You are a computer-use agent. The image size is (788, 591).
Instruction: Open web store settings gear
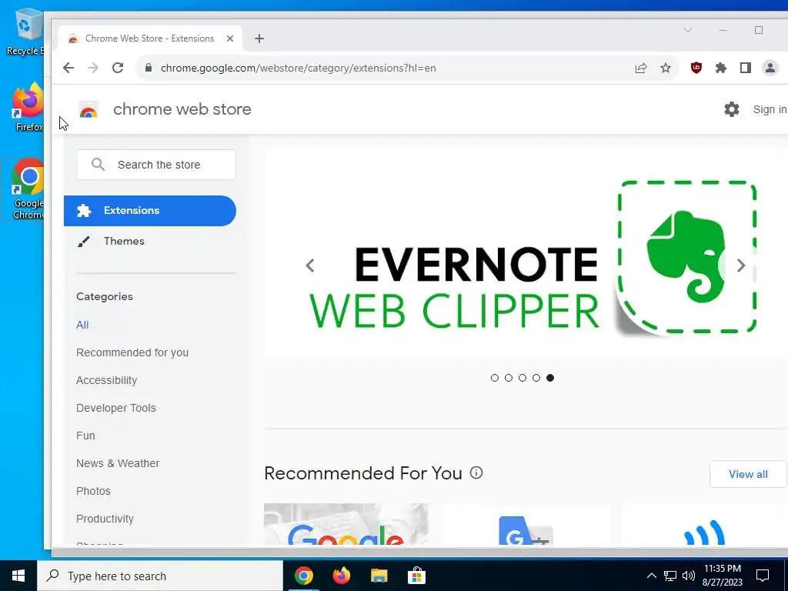(732, 109)
